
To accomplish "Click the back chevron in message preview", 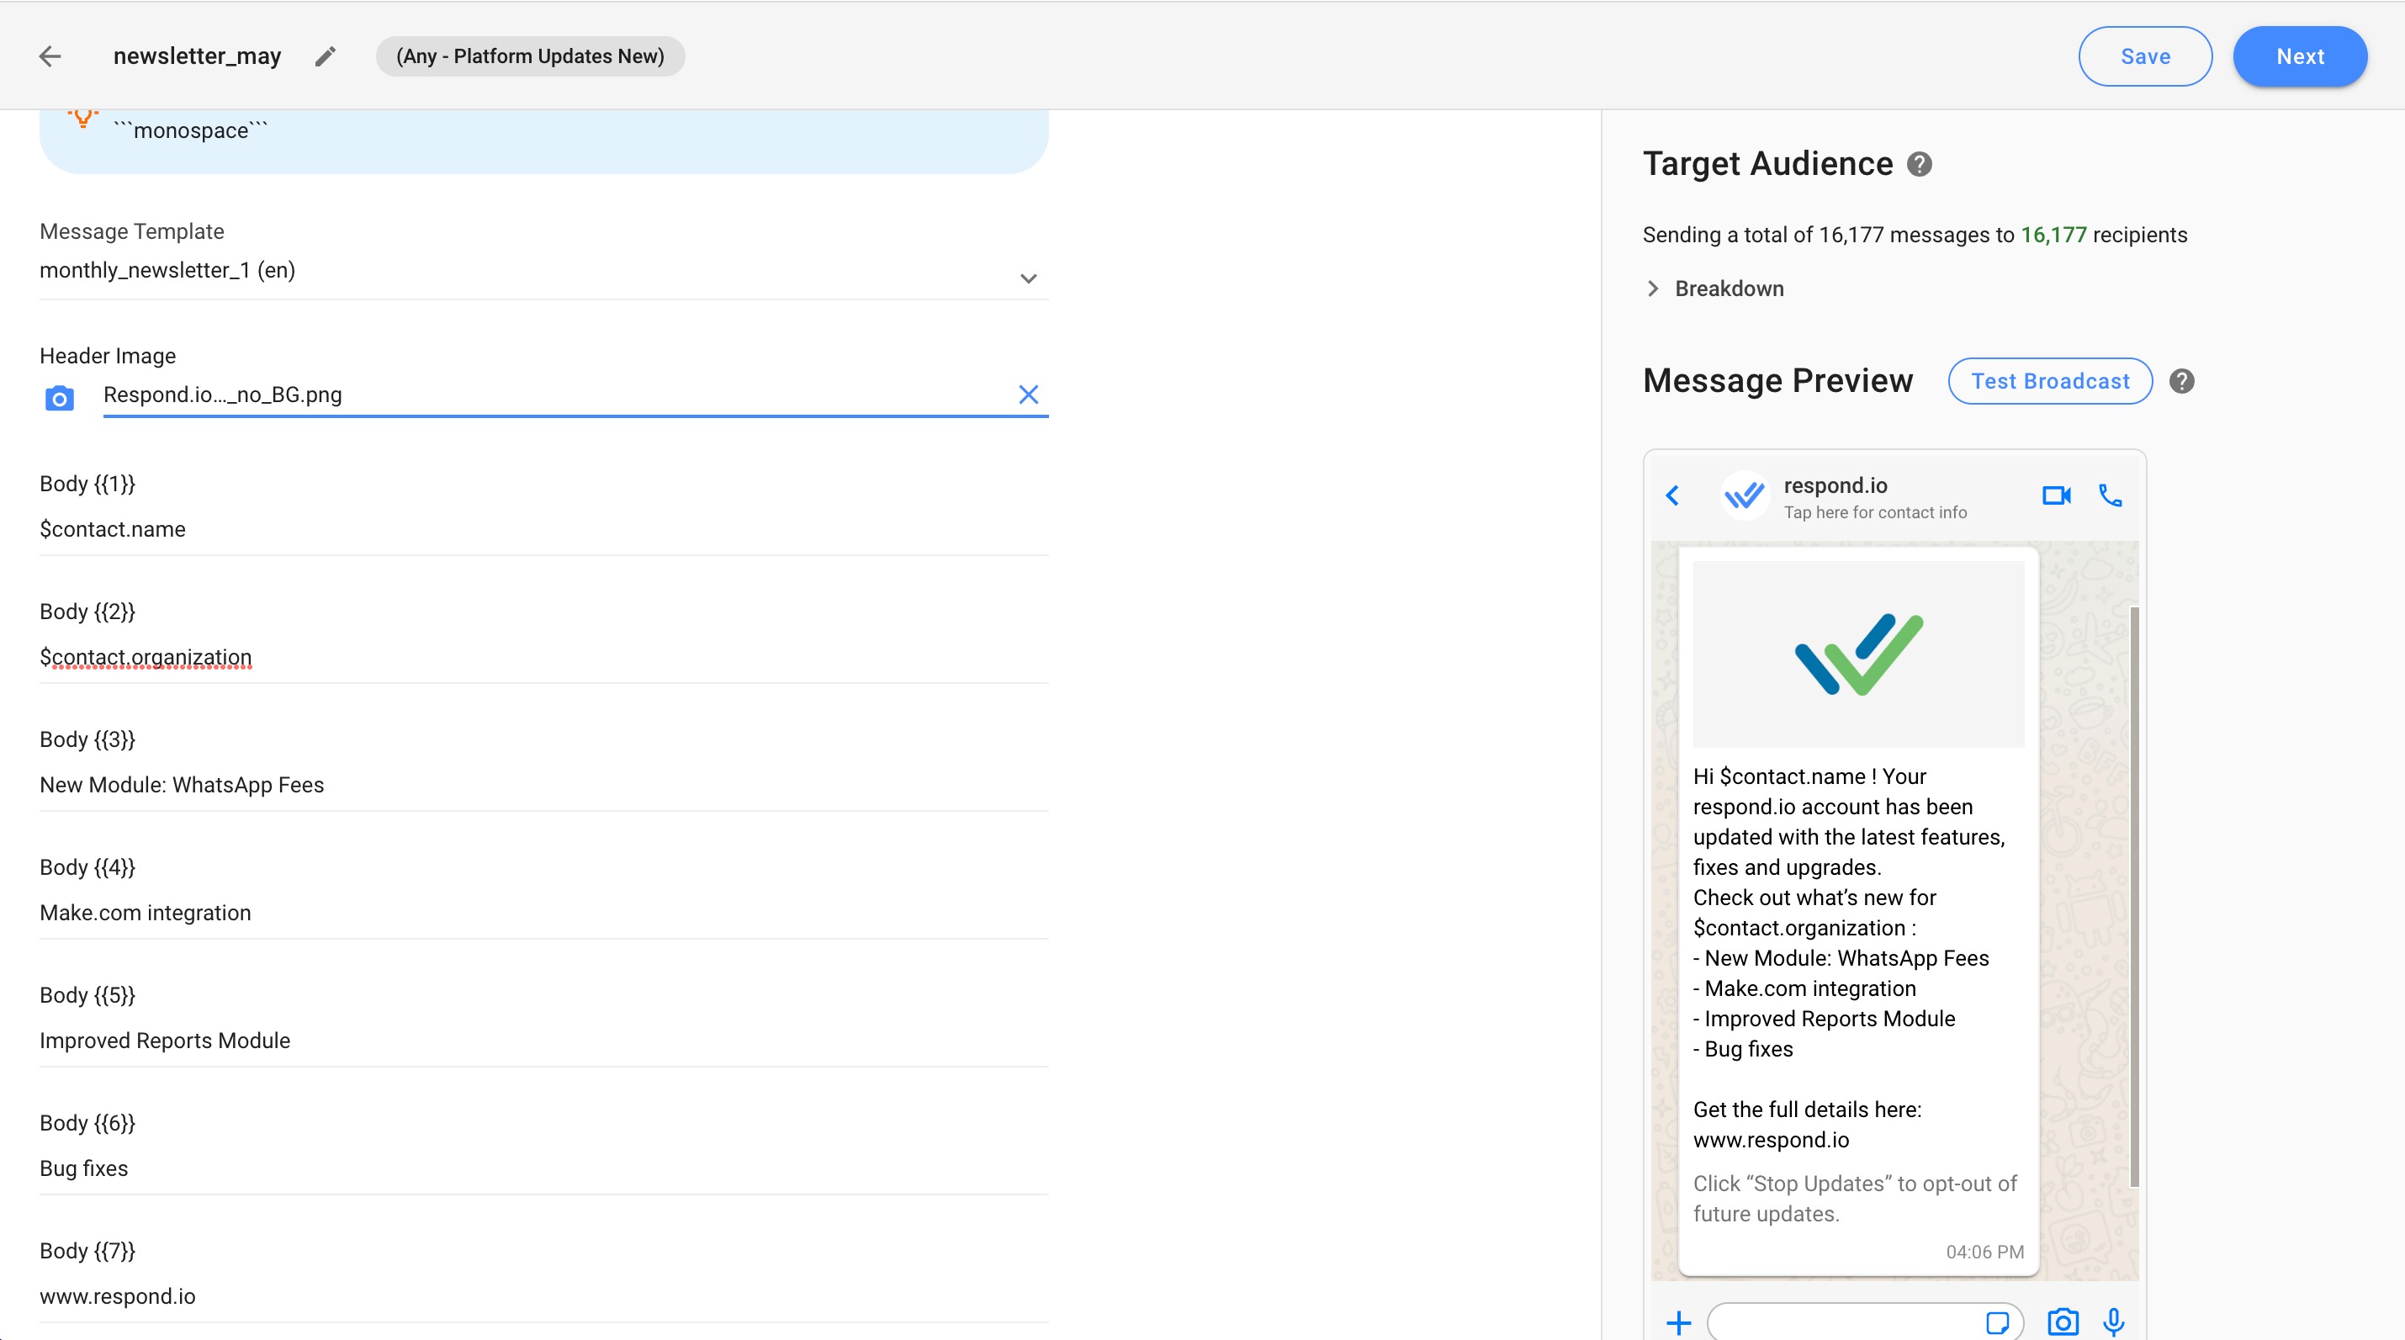I will [1676, 495].
